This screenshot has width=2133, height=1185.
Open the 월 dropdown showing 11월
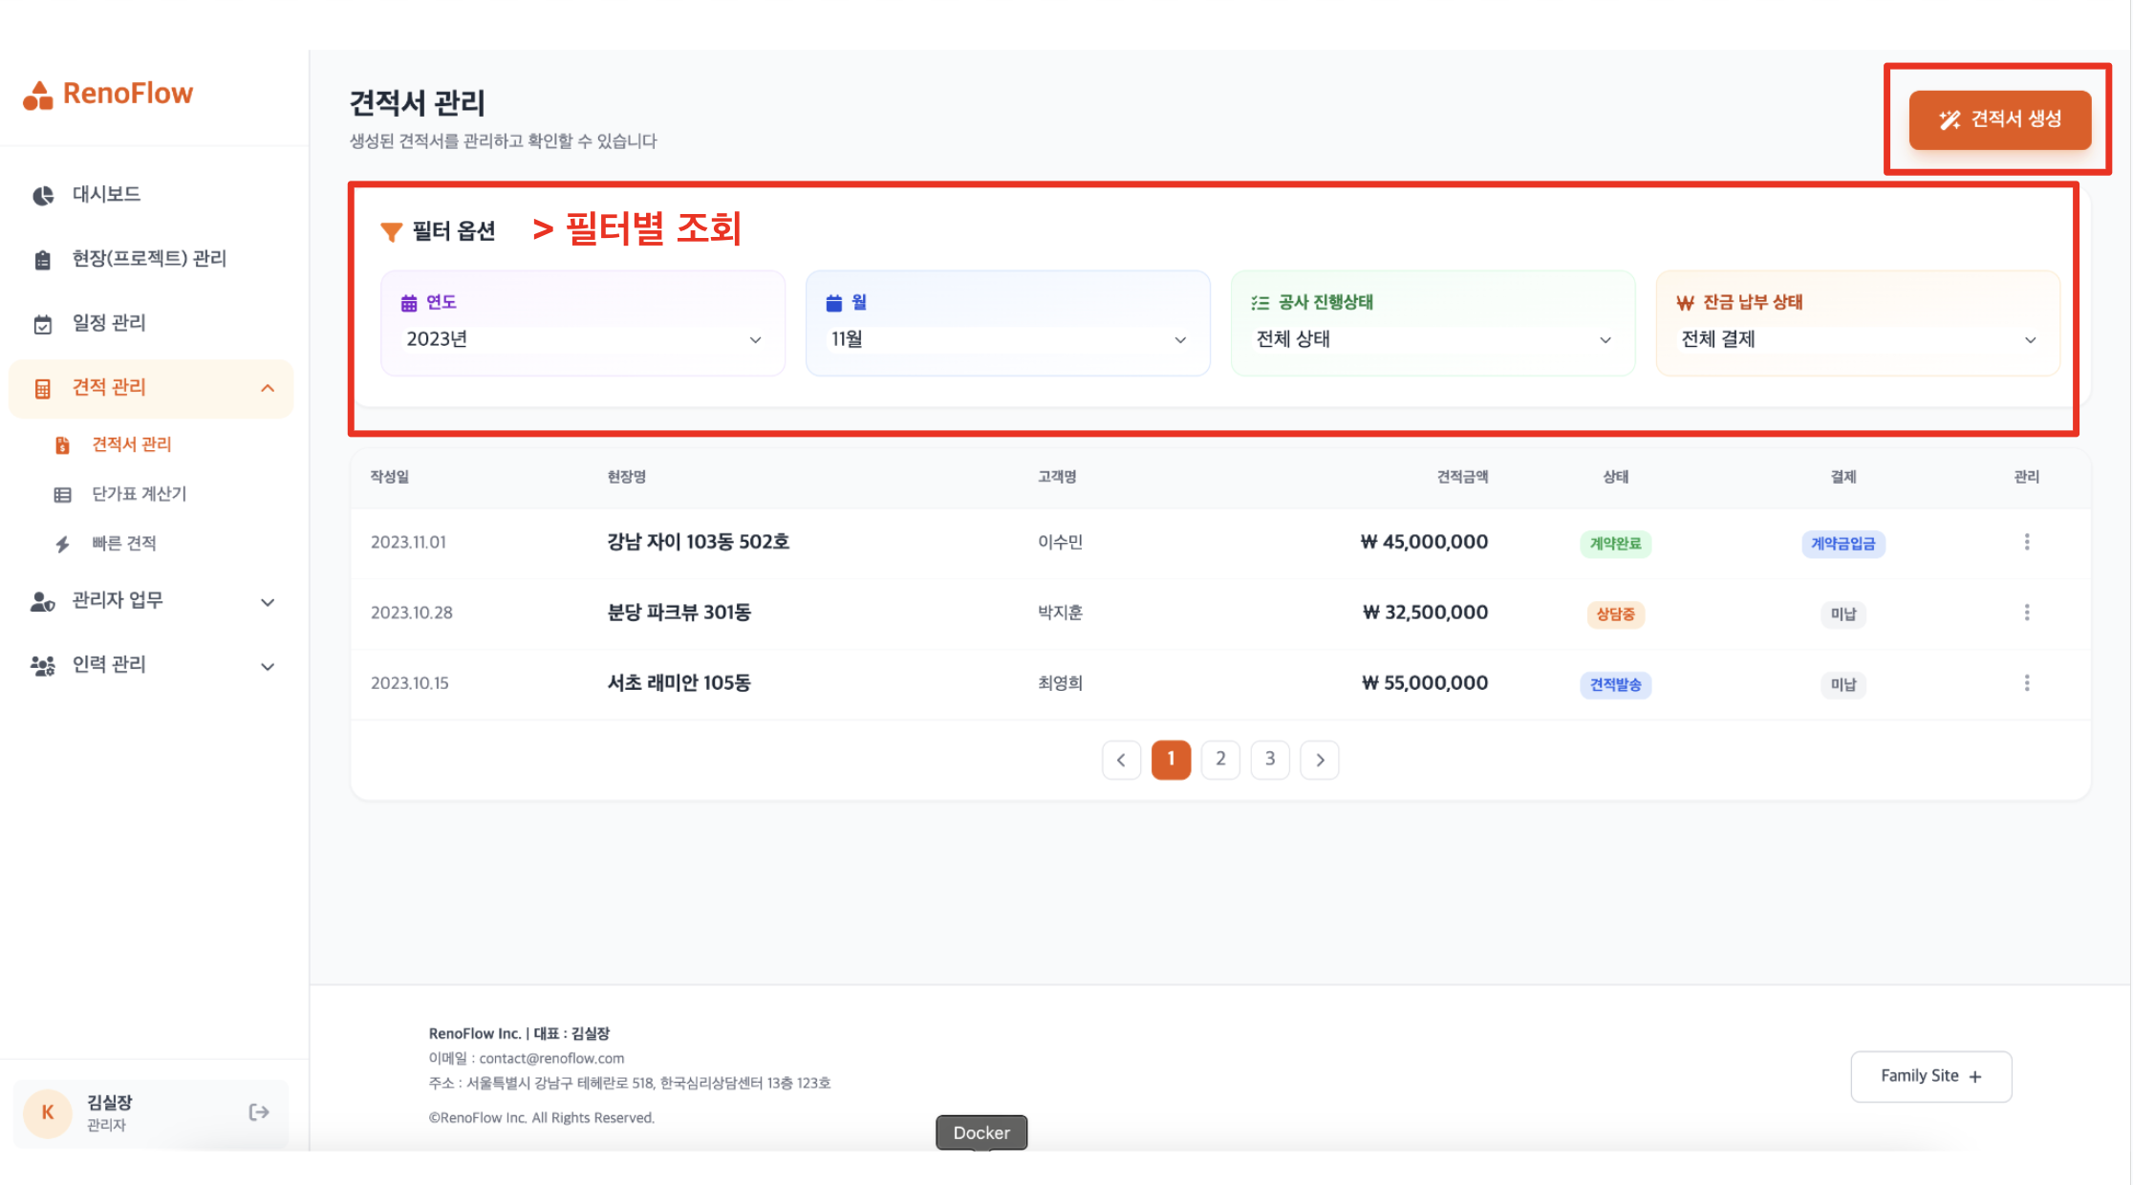click(x=1007, y=339)
